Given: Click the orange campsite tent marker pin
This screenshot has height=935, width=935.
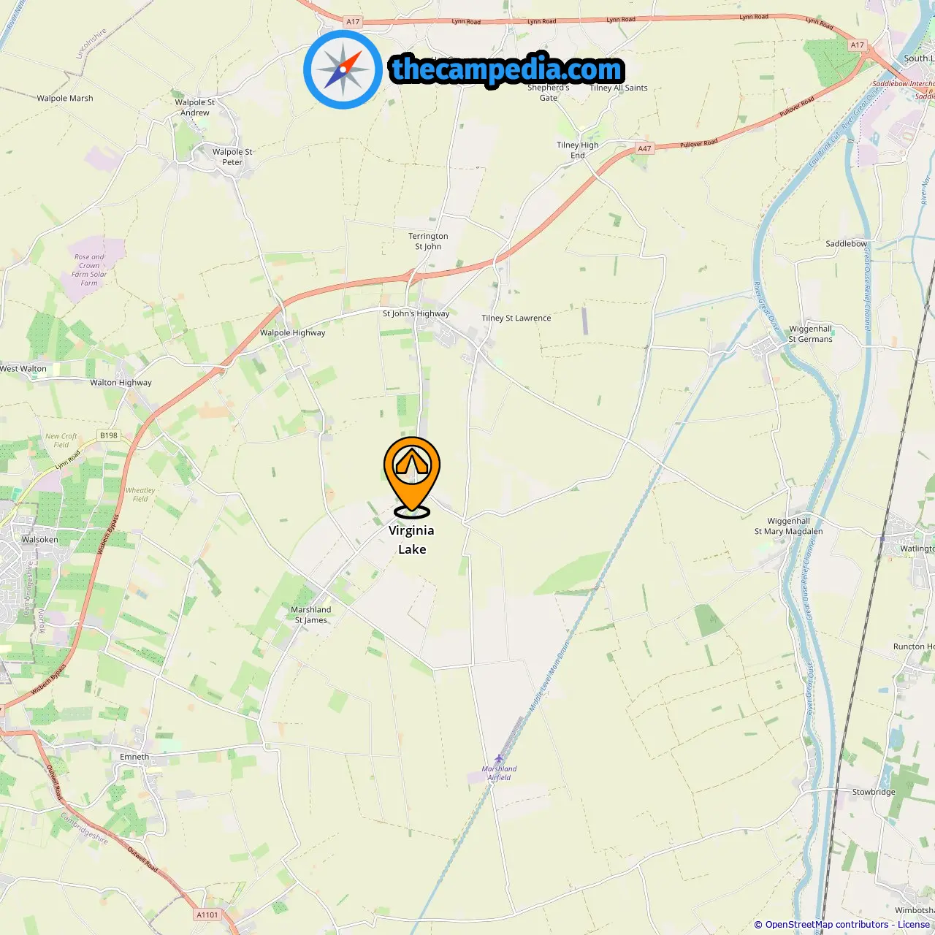Looking at the screenshot, I should click(412, 476).
